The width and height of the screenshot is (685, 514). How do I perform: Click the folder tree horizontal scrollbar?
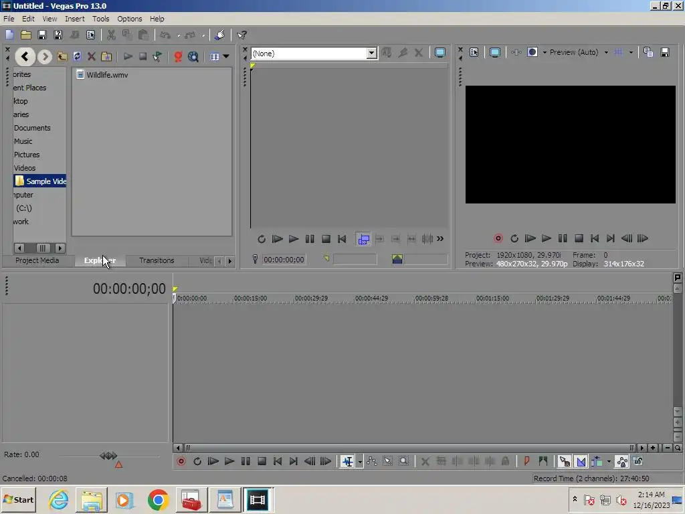point(39,248)
